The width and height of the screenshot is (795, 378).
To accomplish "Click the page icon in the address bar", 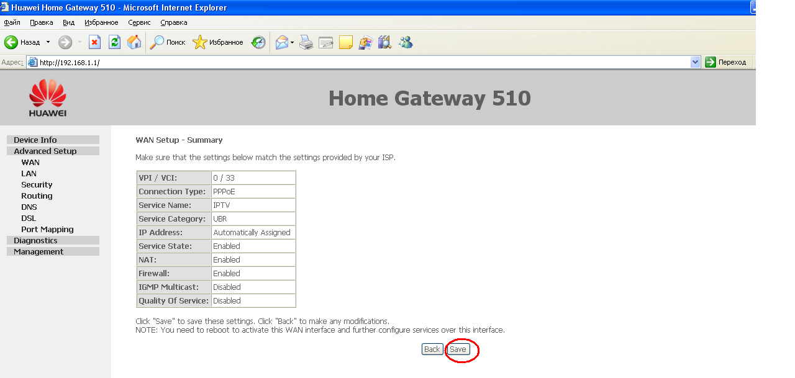I will [x=33, y=62].
